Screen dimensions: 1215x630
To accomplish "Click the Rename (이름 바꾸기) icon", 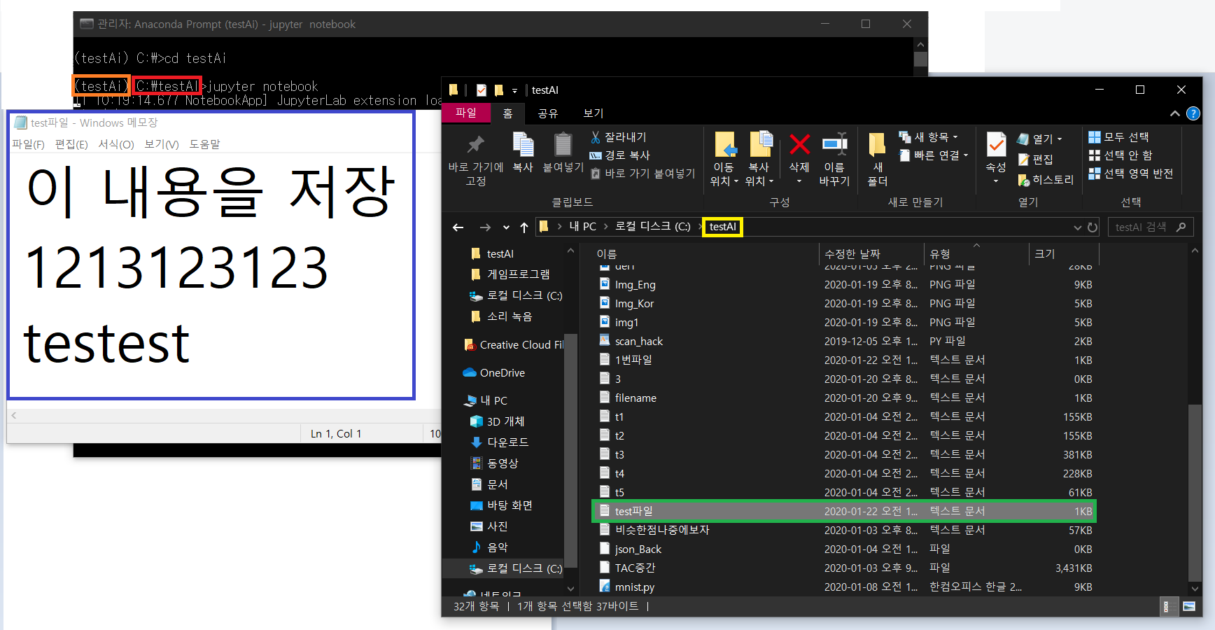I will coord(834,144).
